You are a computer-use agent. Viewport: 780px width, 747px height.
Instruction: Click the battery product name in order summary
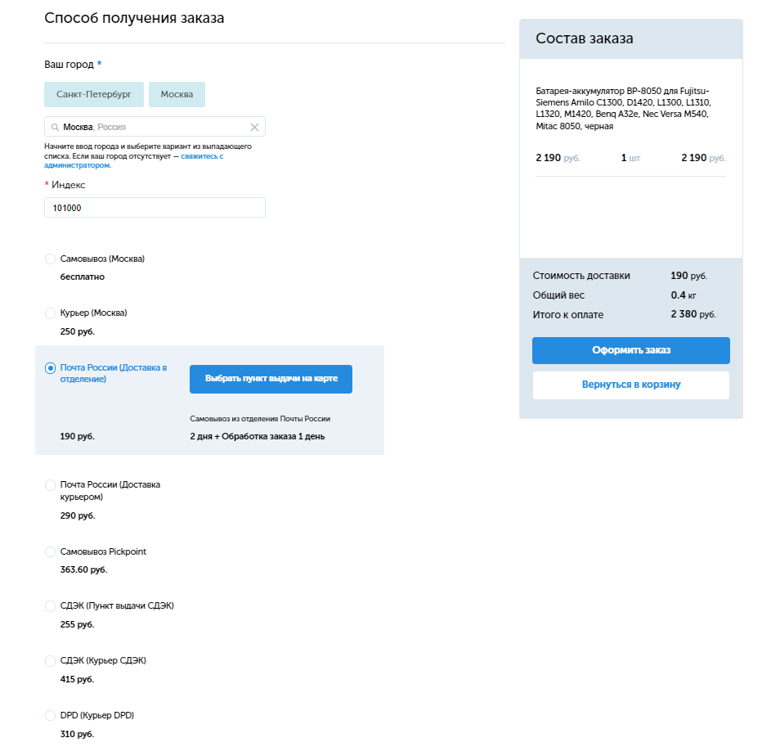coord(623,108)
